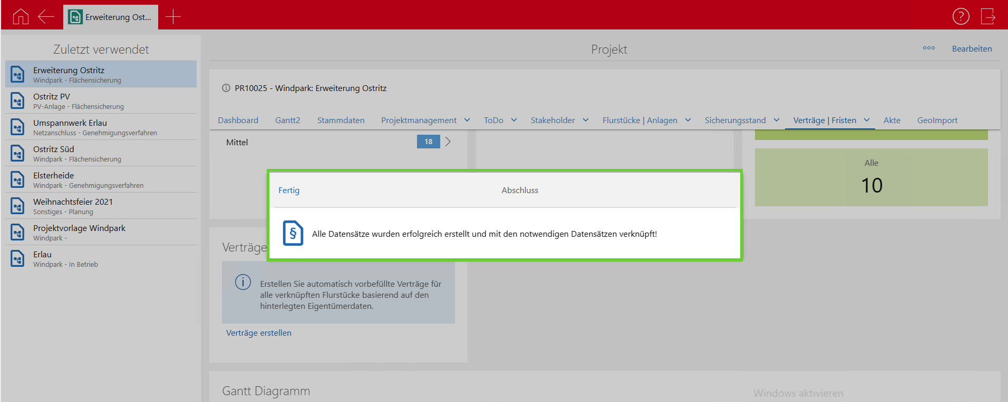This screenshot has height=402, width=1008.
Task: Click the Bearbeiten link
Action: coord(972,49)
